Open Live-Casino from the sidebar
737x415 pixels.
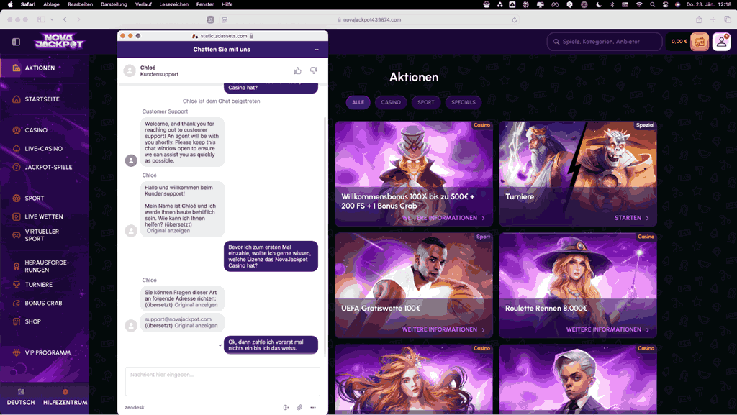tap(43, 149)
